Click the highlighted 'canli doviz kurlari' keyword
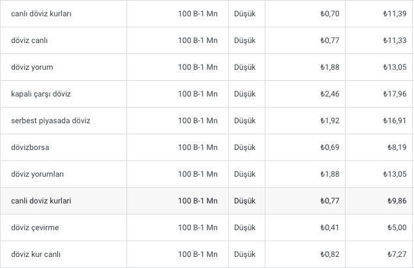Image resolution: width=414 pixels, height=268 pixels. click(41, 201)
